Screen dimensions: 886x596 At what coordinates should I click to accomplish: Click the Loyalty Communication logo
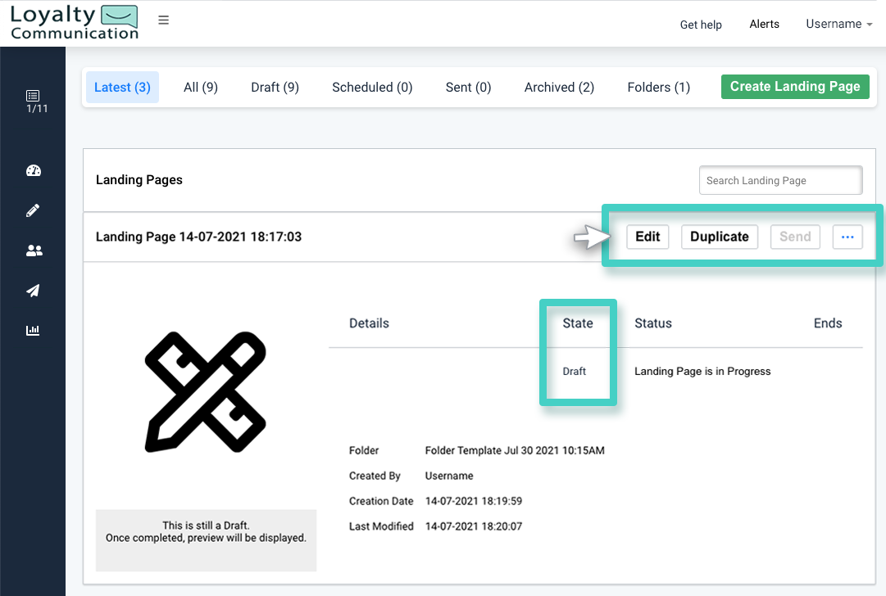click(74, 23)
